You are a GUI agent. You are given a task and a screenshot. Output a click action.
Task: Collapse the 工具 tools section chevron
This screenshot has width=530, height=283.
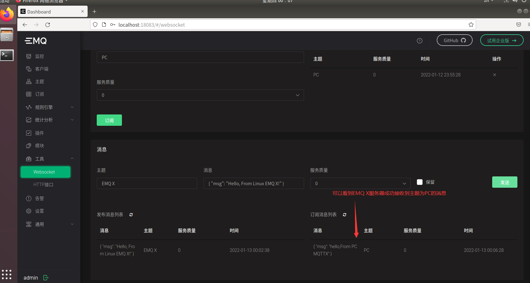point(72,158)
